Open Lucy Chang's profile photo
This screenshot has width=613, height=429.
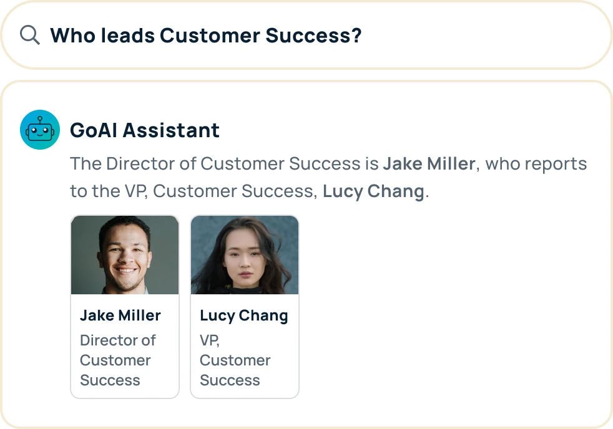pos(245,255)
